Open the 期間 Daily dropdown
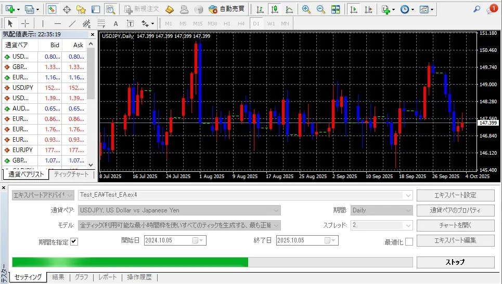Viewport: 502px width, 284px height. tap(408, 210)
